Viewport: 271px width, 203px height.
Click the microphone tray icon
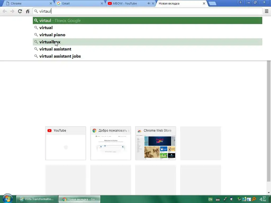[x=225, y=199]
